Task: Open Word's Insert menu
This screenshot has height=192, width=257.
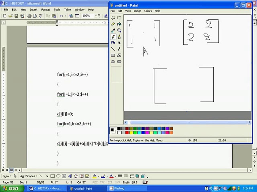Action: 34,10
